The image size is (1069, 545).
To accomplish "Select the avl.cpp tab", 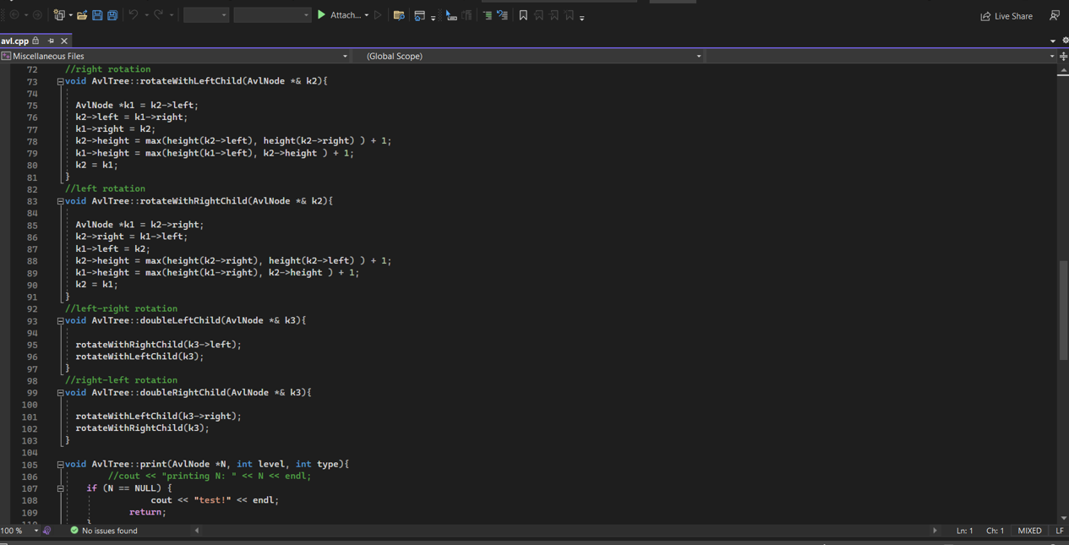I will point(15,41).
